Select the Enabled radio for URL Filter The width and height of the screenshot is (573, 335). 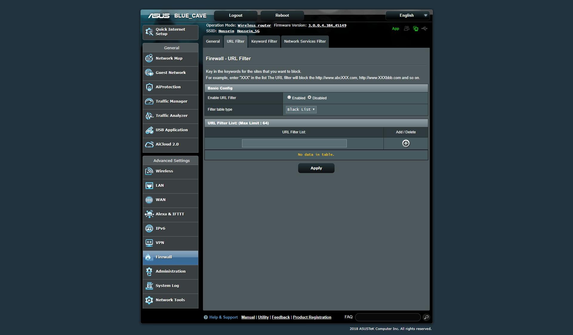click(289, 97)
